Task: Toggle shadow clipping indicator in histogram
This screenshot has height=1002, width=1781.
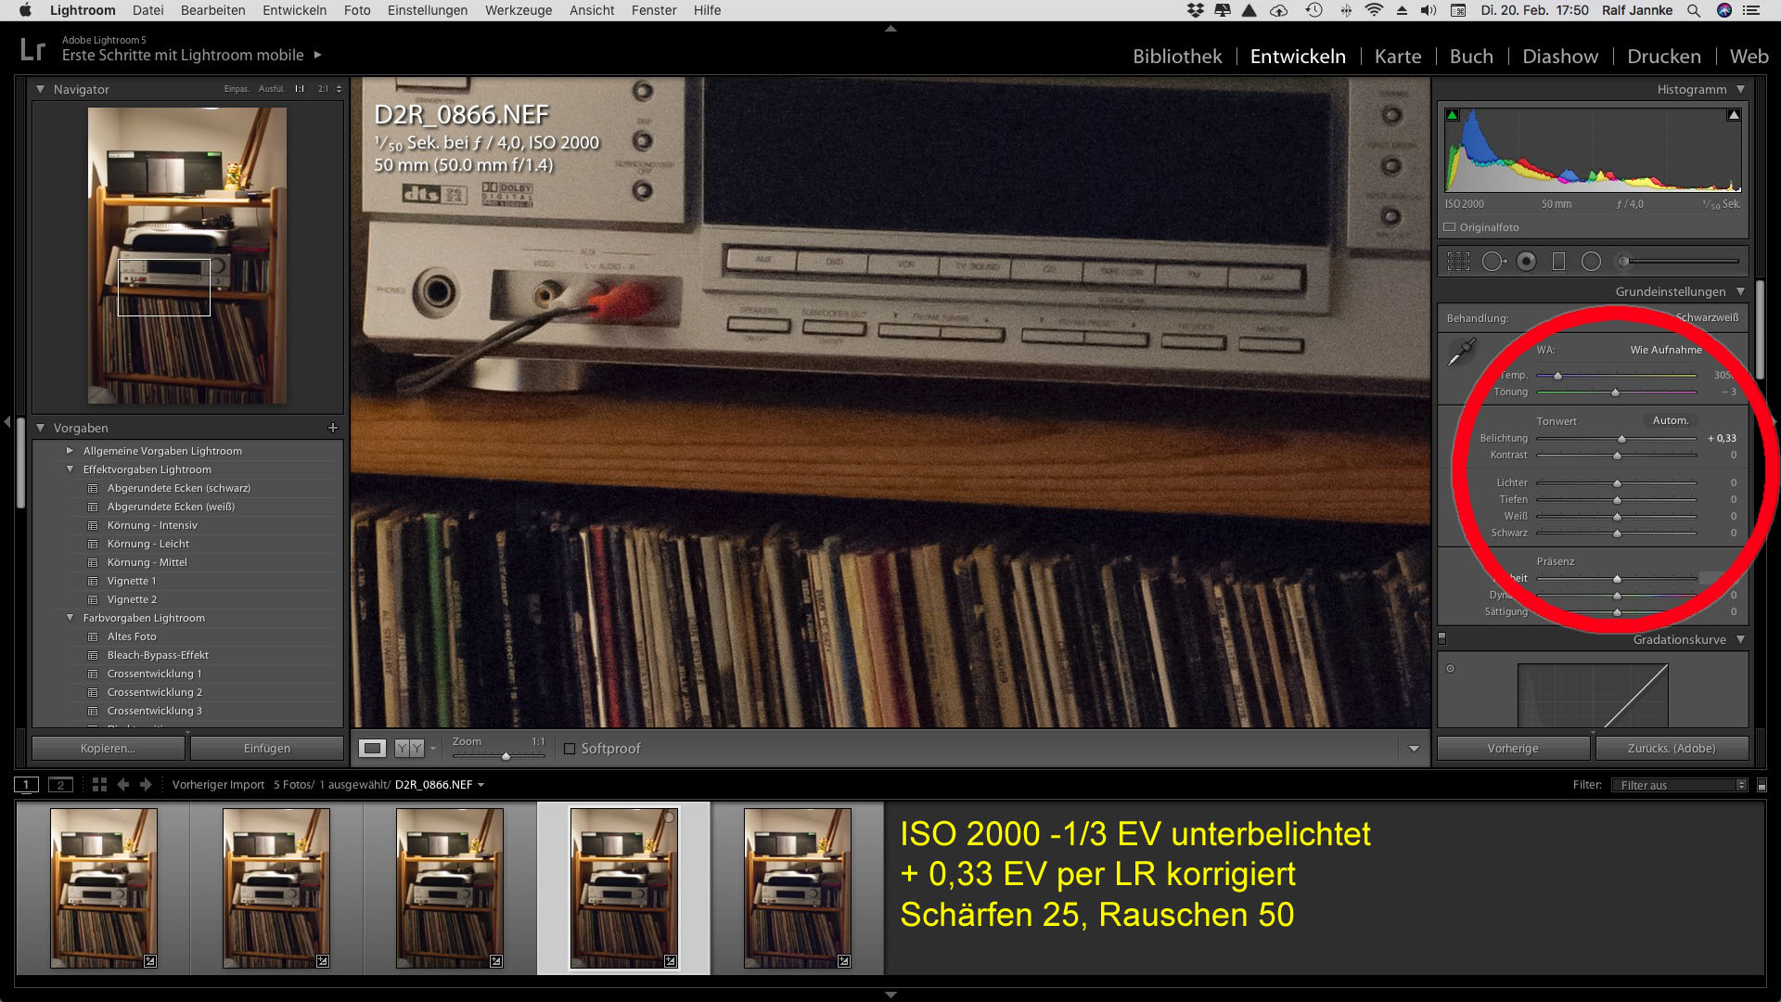Action: point(1453,115)
